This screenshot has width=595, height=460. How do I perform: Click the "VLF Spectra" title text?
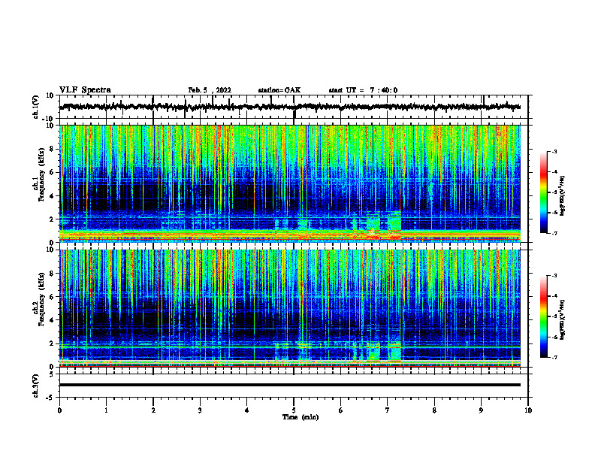pyautogui.click(x=85, y=90)
